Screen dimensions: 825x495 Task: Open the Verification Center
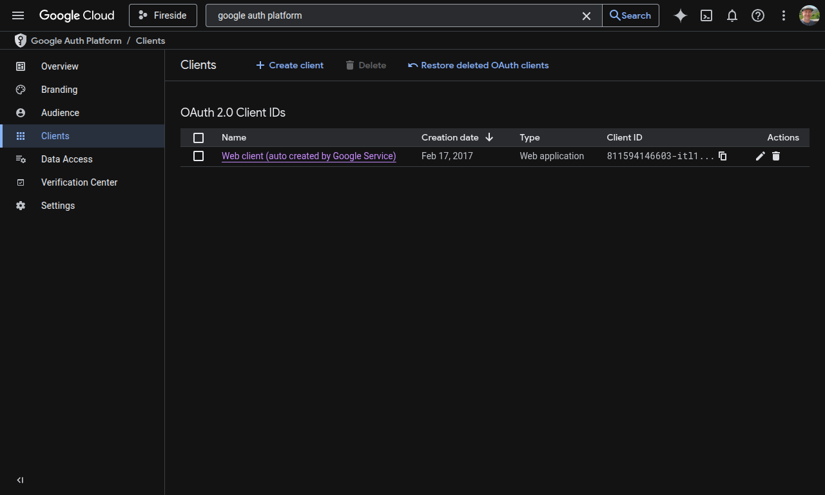coord(79,182)
